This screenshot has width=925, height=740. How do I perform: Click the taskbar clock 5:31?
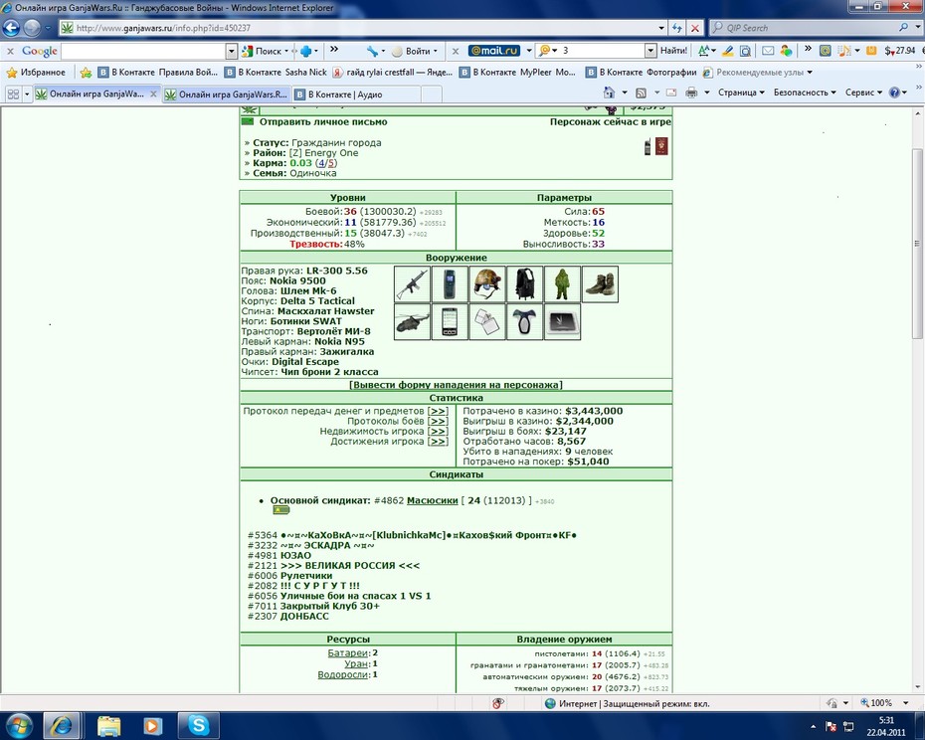(886, 720)
